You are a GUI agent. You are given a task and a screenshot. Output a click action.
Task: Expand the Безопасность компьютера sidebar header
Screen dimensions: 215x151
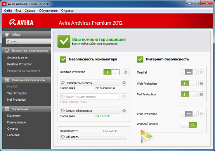(27, 51)
